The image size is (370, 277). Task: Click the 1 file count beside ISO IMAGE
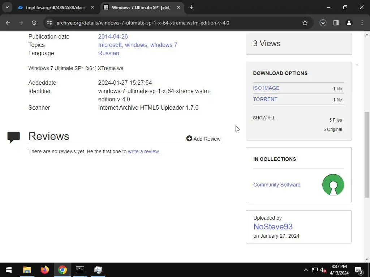pos(337,89)
